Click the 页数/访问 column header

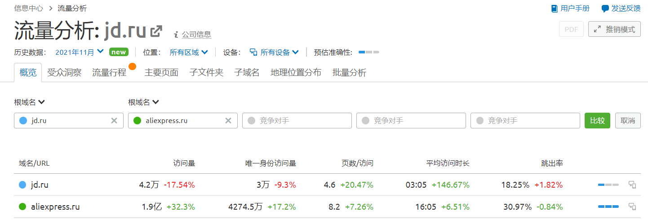point(358,163)
